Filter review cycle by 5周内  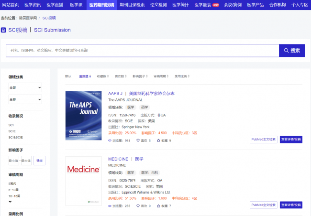point(12,184)
